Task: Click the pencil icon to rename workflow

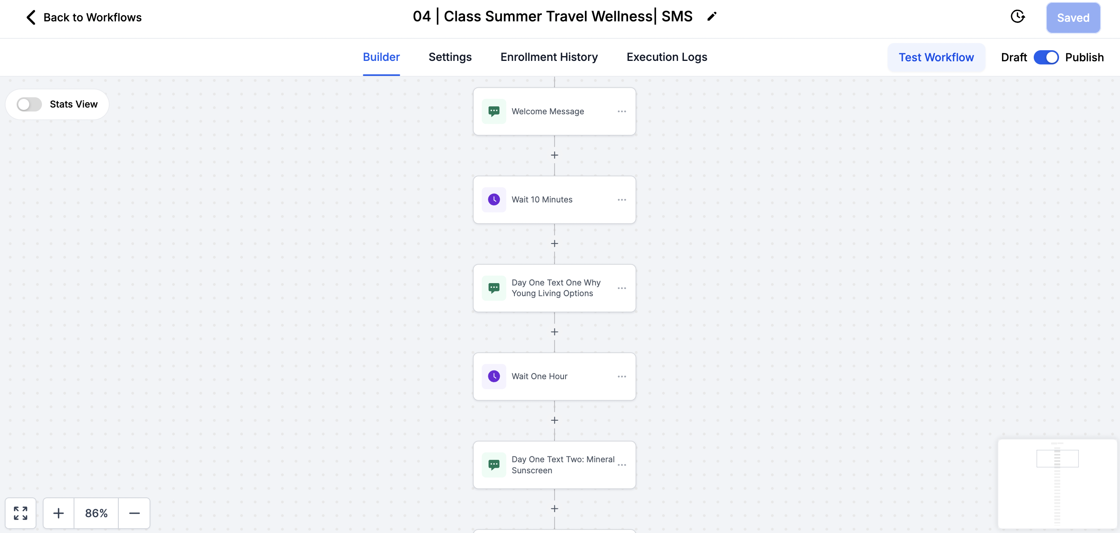Action: click(x=712, y=17)
